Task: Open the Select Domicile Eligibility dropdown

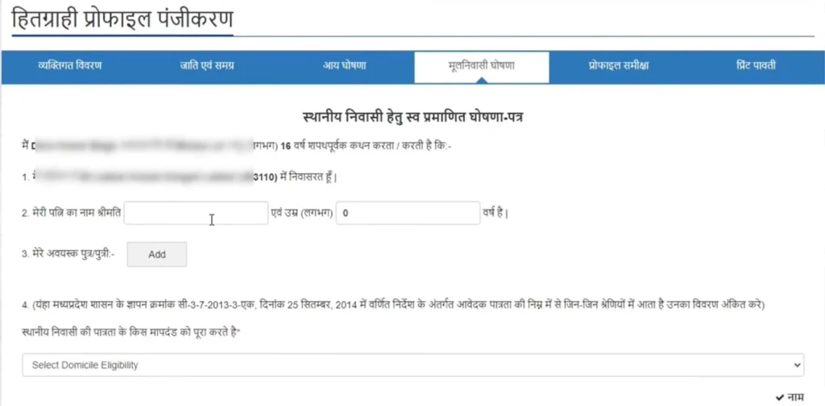Action: pos(413,364)
